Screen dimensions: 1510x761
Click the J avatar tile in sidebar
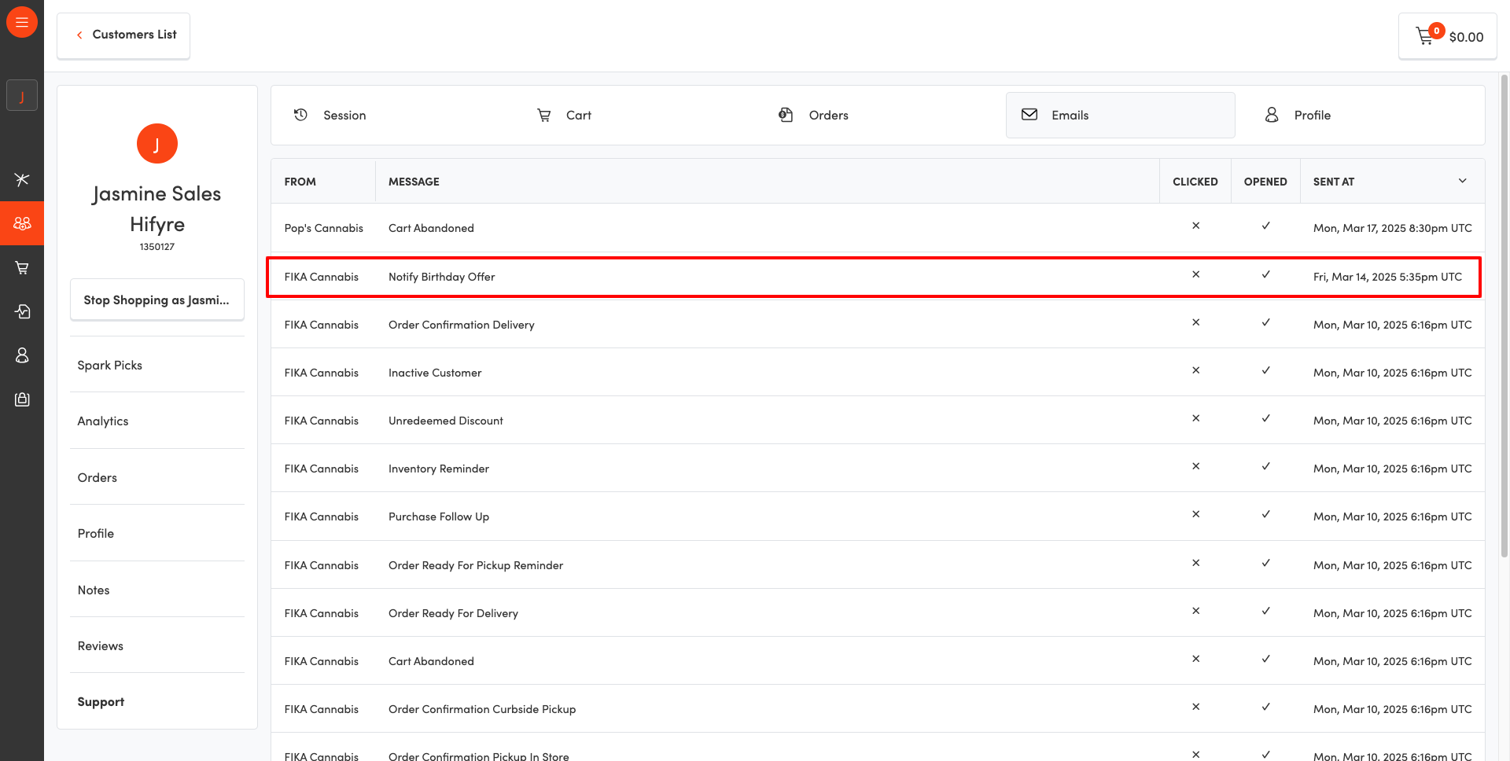click(x=22, y=96)
